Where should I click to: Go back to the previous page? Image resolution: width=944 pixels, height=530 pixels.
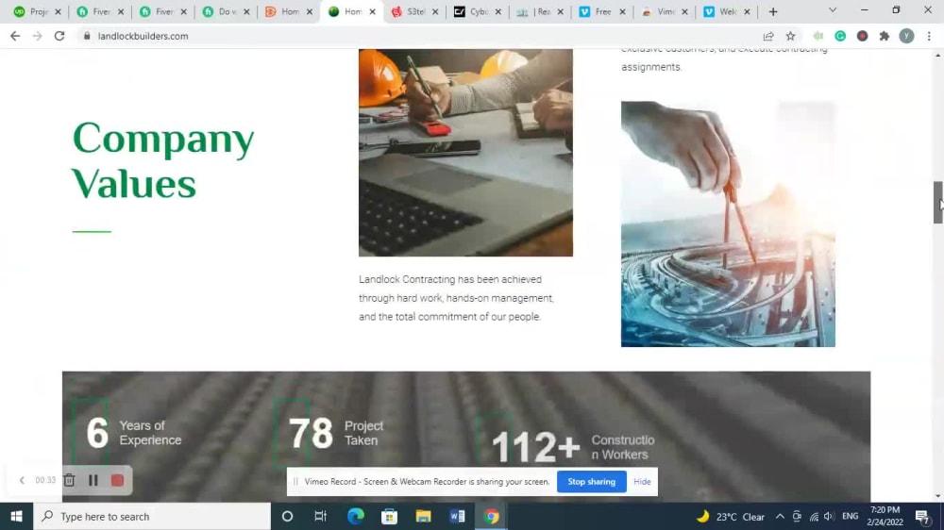(15, 36)
